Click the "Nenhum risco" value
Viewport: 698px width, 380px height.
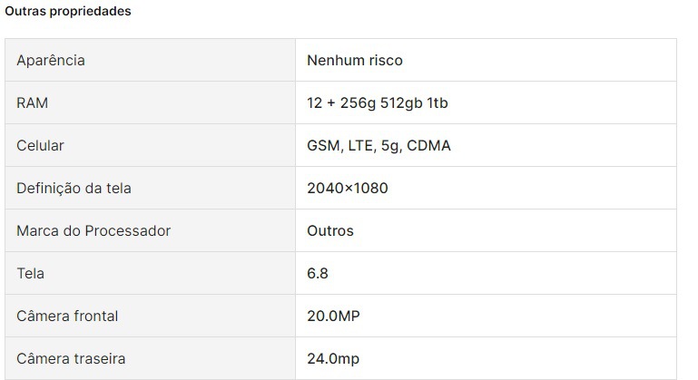tap(355, 60)
